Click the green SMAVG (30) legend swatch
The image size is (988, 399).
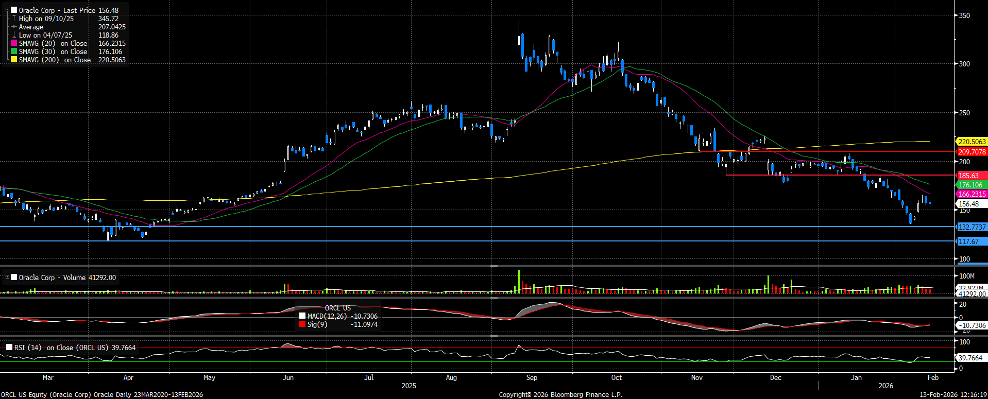pos(14,52)
